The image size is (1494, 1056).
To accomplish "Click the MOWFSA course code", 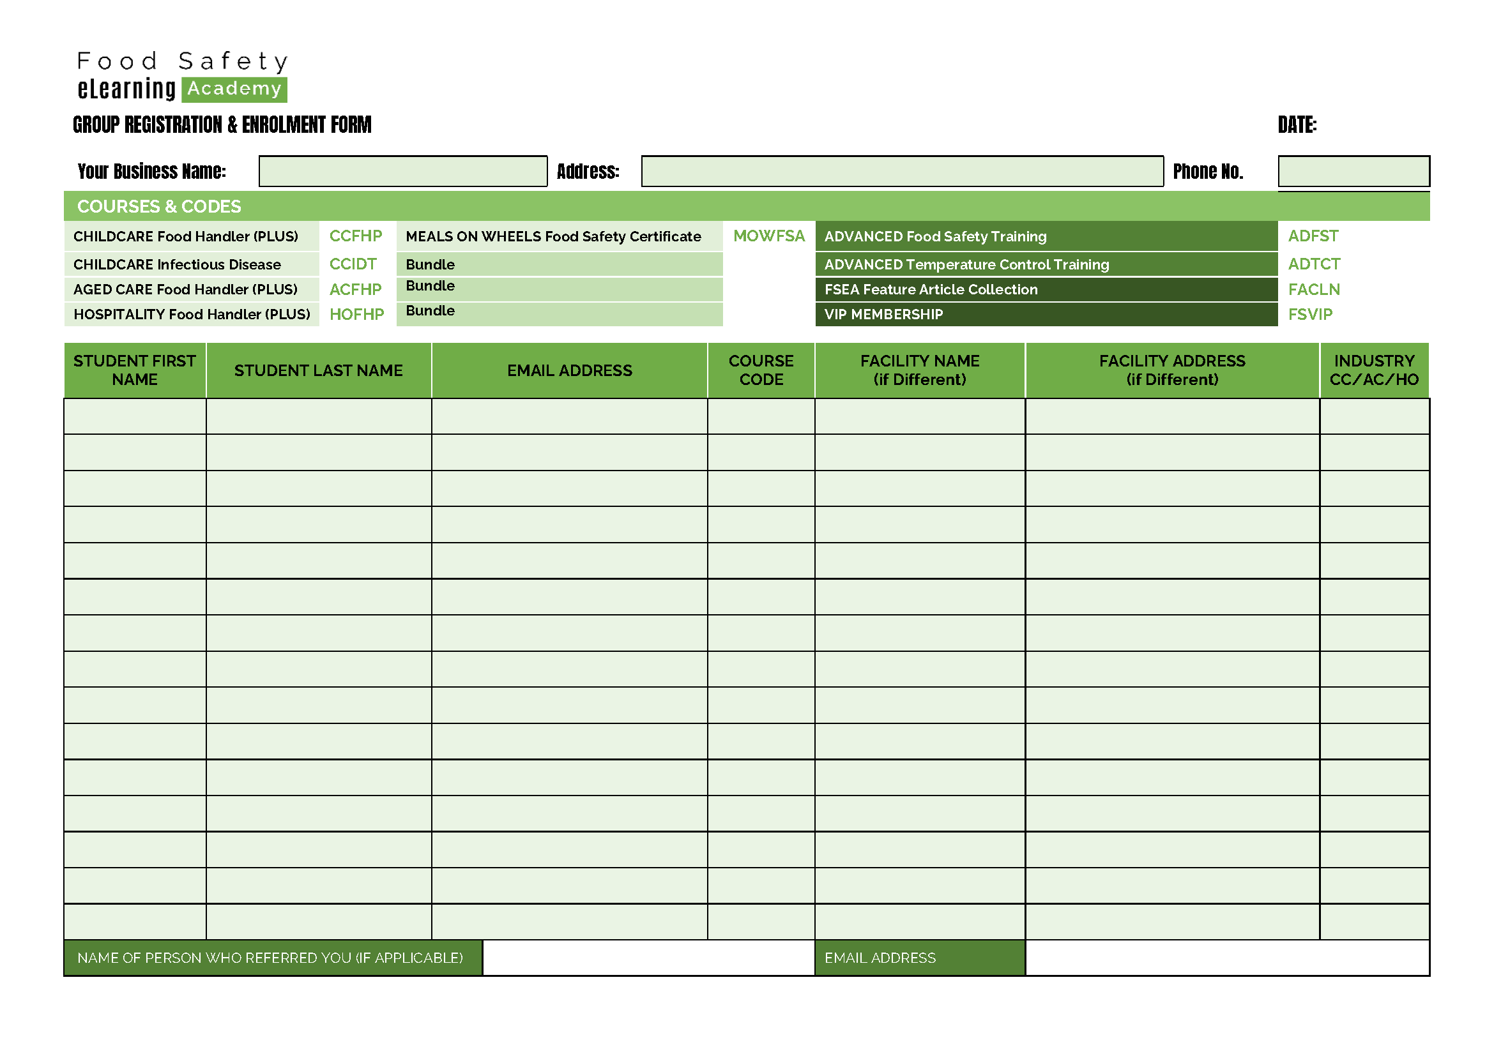I will click(768, 236).
